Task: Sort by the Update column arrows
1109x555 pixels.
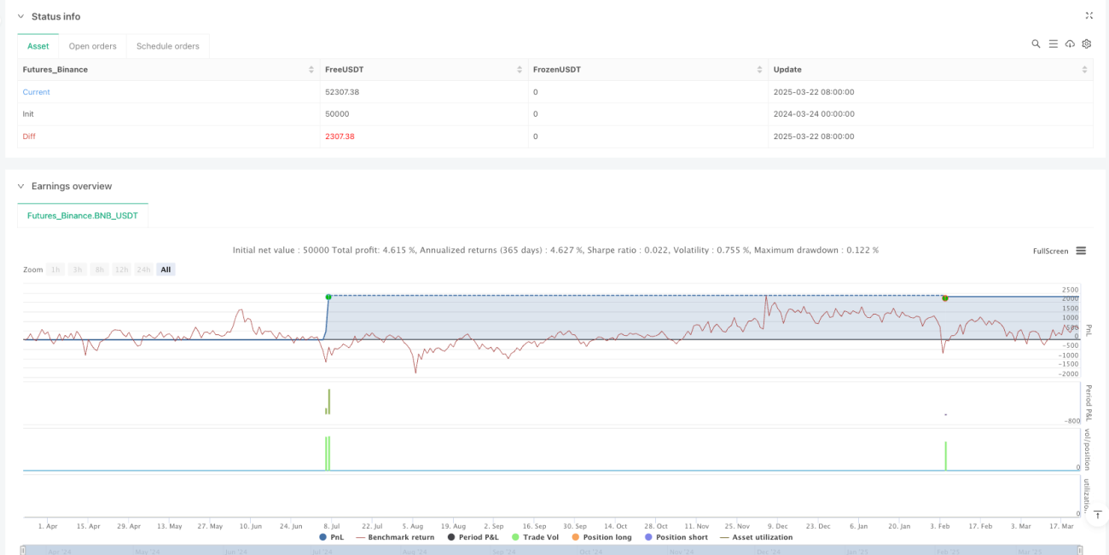Action: point(1084,69)
